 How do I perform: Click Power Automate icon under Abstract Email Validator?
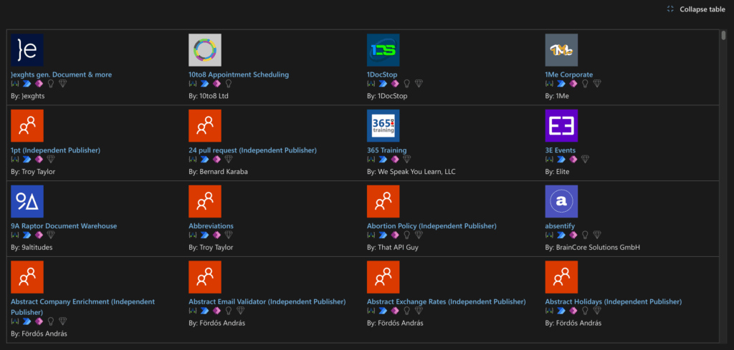(x=205, y=311)
